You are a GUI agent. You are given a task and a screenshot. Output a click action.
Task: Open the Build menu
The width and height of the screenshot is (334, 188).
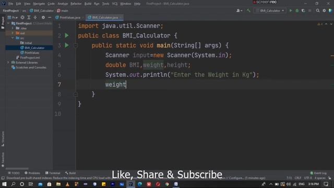pos(88,4)
